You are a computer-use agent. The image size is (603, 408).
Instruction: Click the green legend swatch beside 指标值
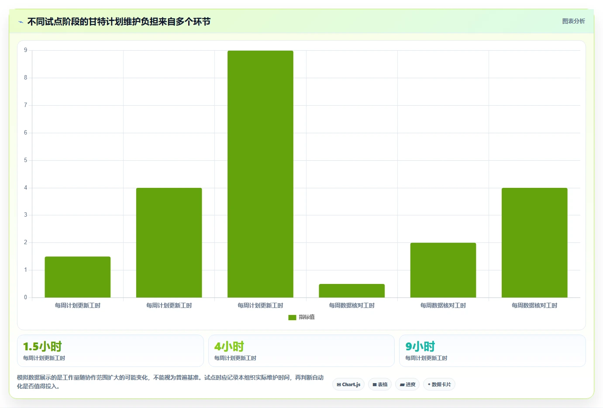click(x=292, y=318)
